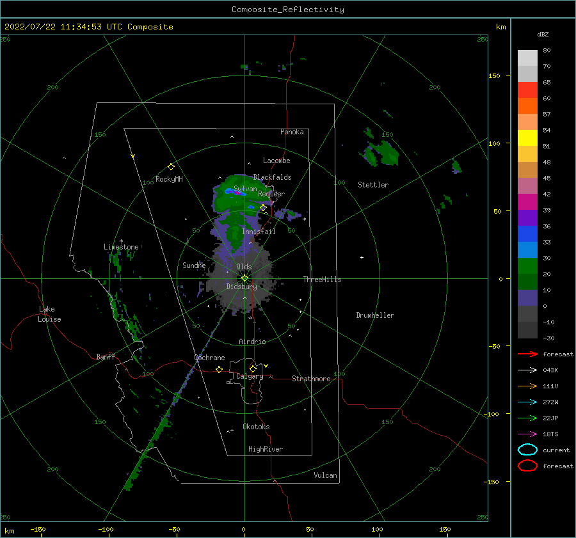Screen dimensions: 576x538
Task: Click the cyan 'current' ellipse legend icon
Action: click(527, 450)
